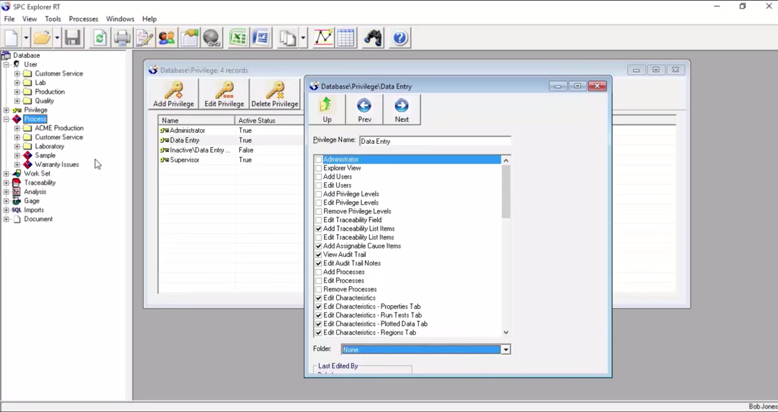Viewport: 778px width, 412px height.
Task: Enable the Administrator privilege checkbox
Action: (319, 159)
